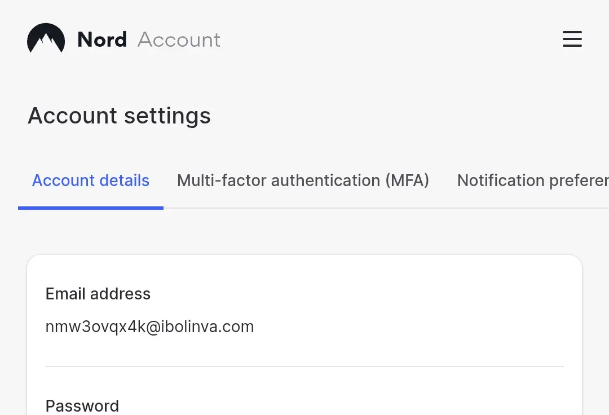The width and height of the screenshot is (609, 415).
Task: Click the Nord mountain logo icon
Action: [46, 38]
